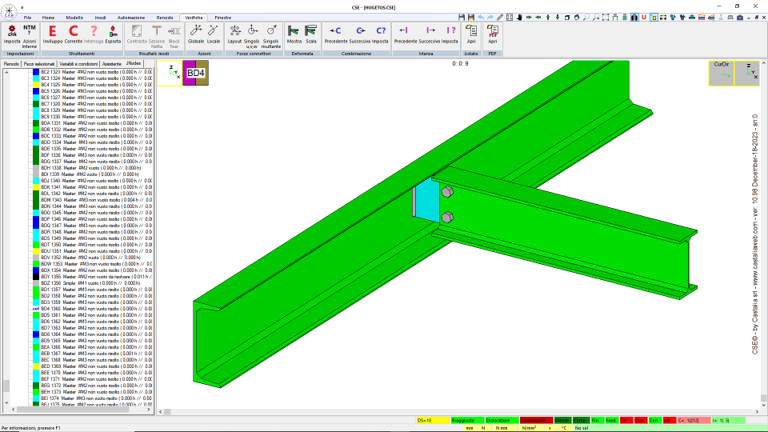Image resolution: width=768 pixels, height=432 pixels.
Task: Click the BD4 node label thumbnail
Action: (x=195, y=73)
